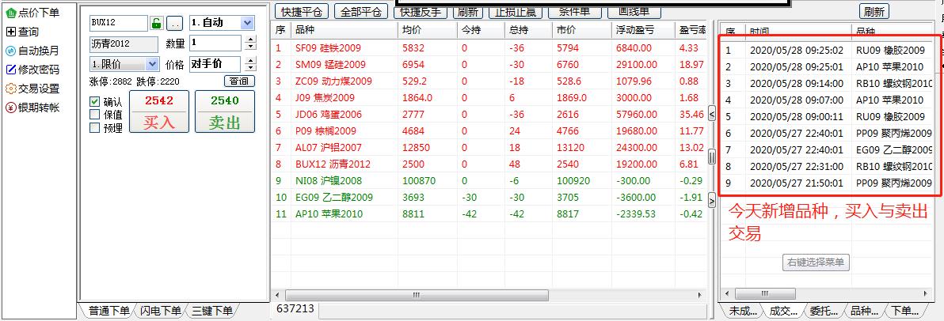Click the 条件单 button
The width and height of the screenshot is (944, 321).
pos(574,11)
